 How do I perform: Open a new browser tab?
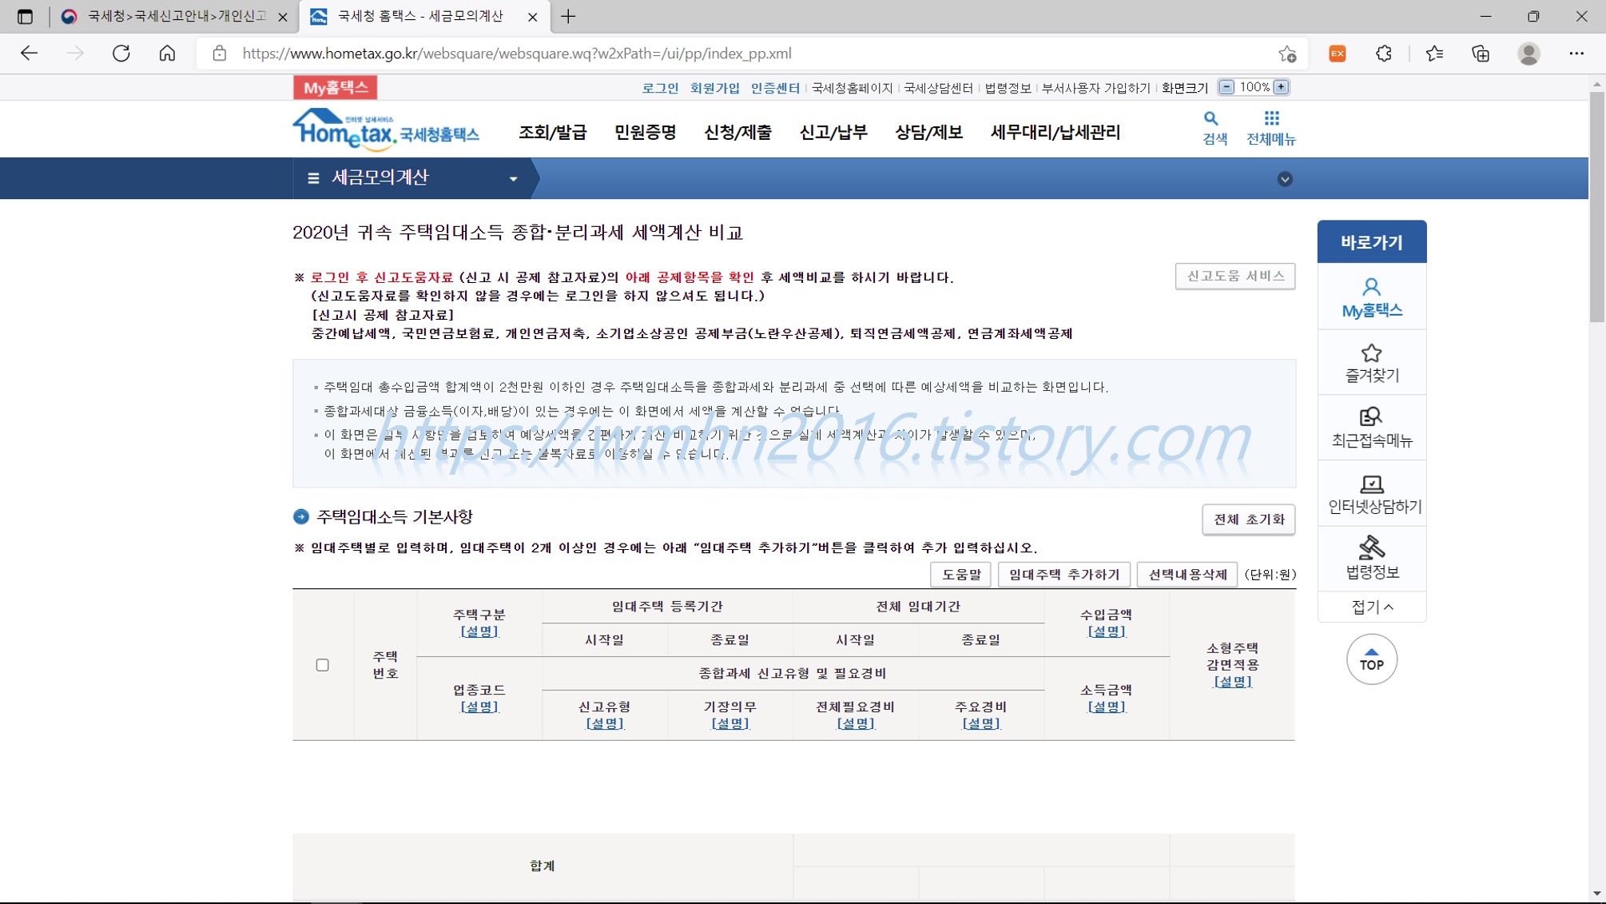(568, 16)
